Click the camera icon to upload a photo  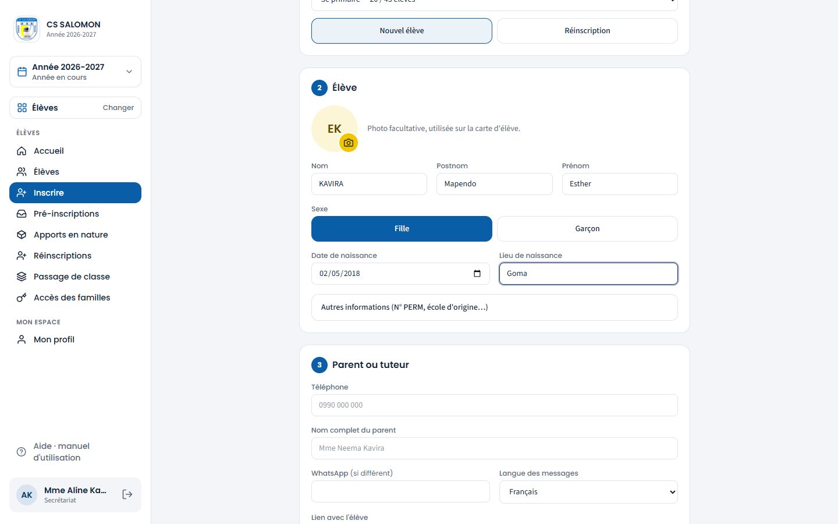point(349,143)
